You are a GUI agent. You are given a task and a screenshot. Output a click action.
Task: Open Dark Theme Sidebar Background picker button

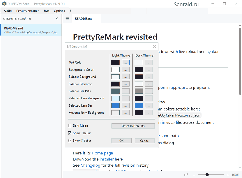pos(149,77)
